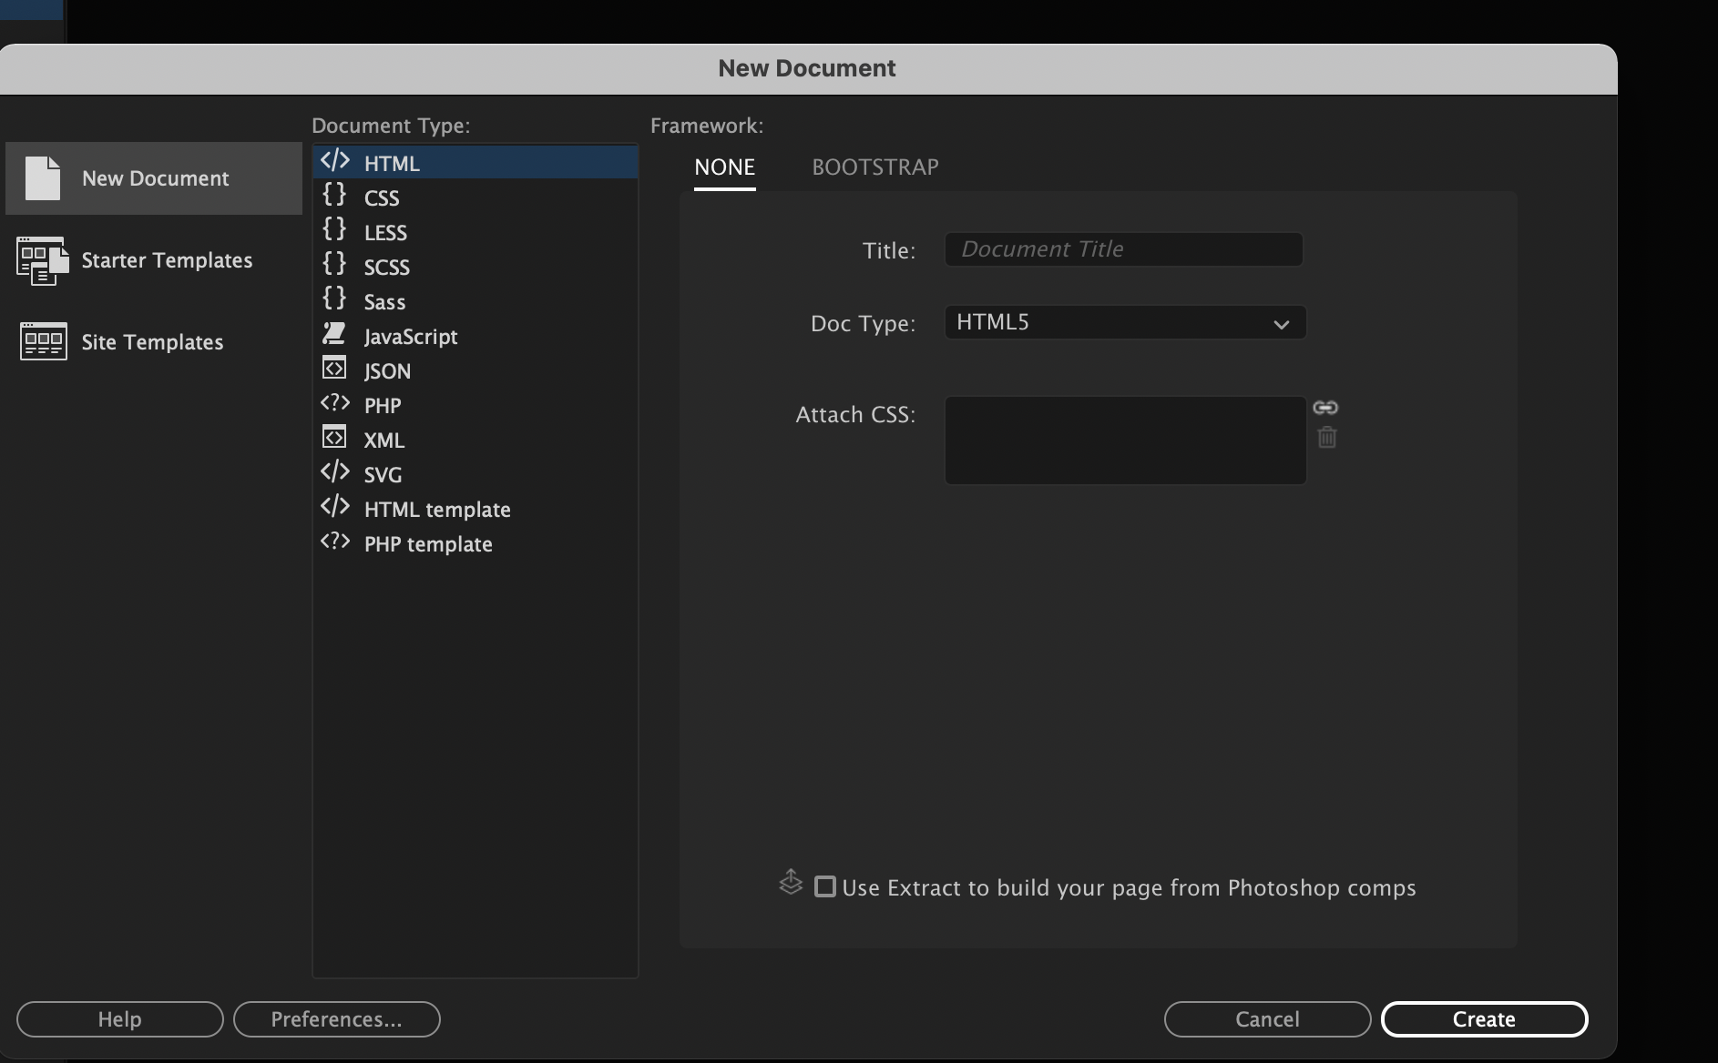The image size is (1718, 1063).
Task: Click the Extract layers icon
Action: point(791,883)
